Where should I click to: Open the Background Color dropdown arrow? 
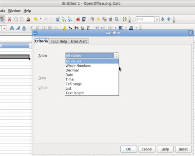pyautogui.click(x=126, y=28)
